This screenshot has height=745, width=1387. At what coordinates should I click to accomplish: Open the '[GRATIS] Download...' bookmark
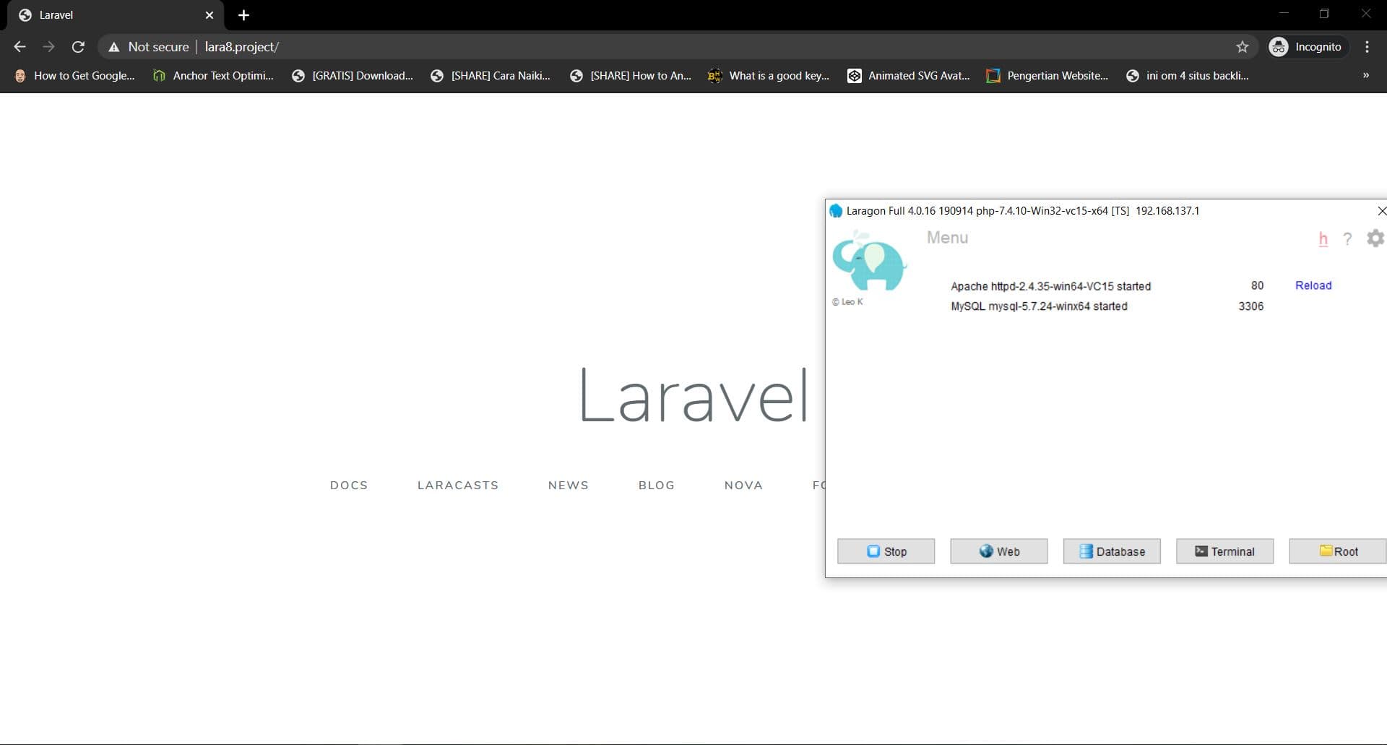pos(353,75)
